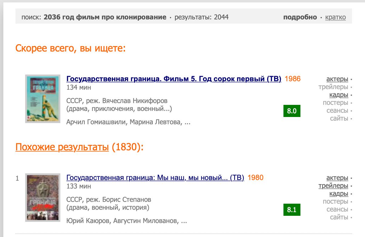Click poster thumbnail of the 1986 film
365x237 pixels.
[x=42, y=99]
